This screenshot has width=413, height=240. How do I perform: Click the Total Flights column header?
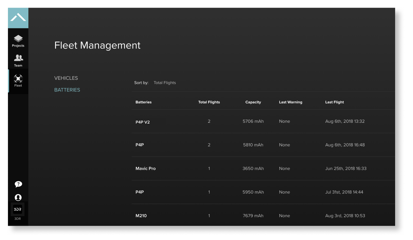coord(209,102)
